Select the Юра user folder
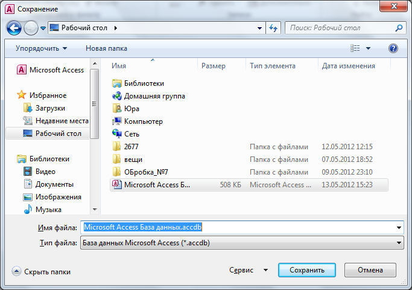This screenshot has height=290, width=412. 125,109
